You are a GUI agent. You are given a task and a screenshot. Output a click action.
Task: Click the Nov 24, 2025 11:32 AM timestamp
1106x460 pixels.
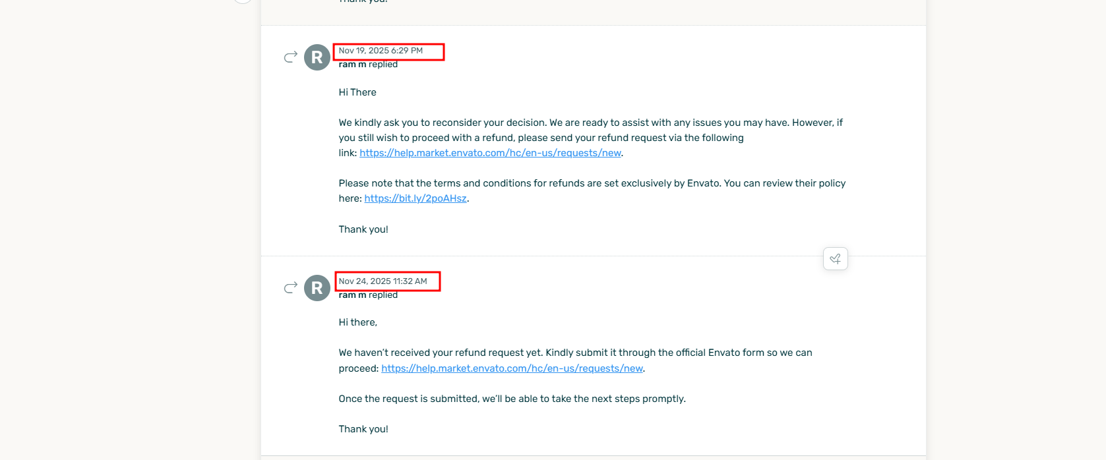pyautogui.click(x=383, y=281)
